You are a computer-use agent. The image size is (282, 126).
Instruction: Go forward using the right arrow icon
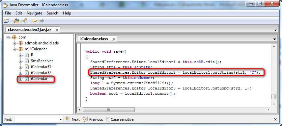42,21
